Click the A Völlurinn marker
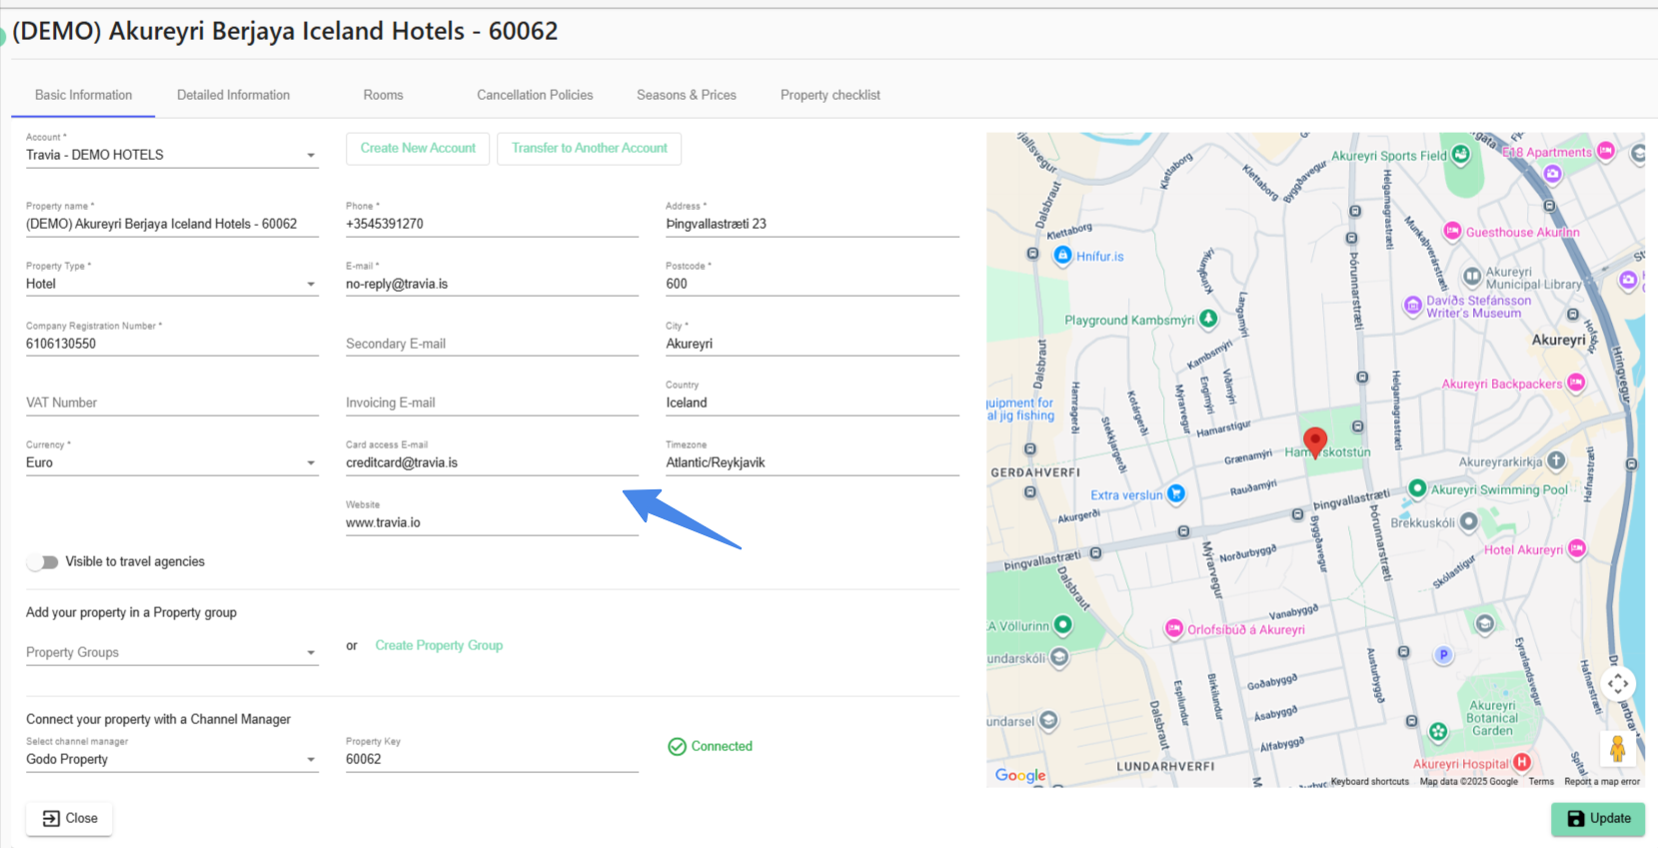This screenshot has width=1658, height=848. [x=1062, y=625]
